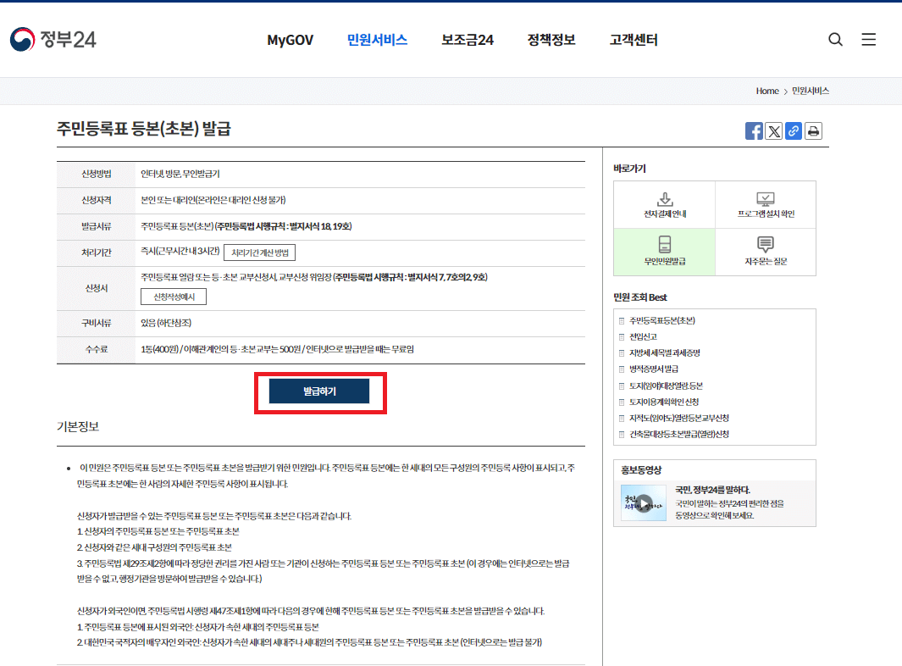
Task: Click 신청작성예시 button
Action: point(174,297)
